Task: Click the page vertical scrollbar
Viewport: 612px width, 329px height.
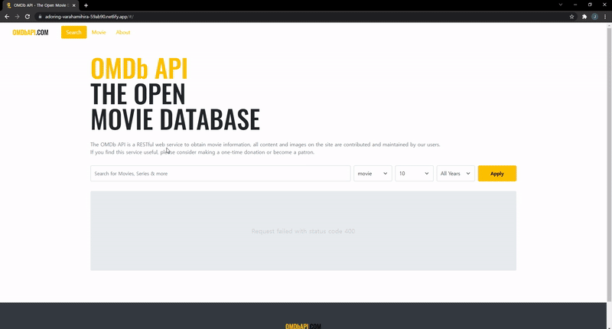Action: (609, 164)
